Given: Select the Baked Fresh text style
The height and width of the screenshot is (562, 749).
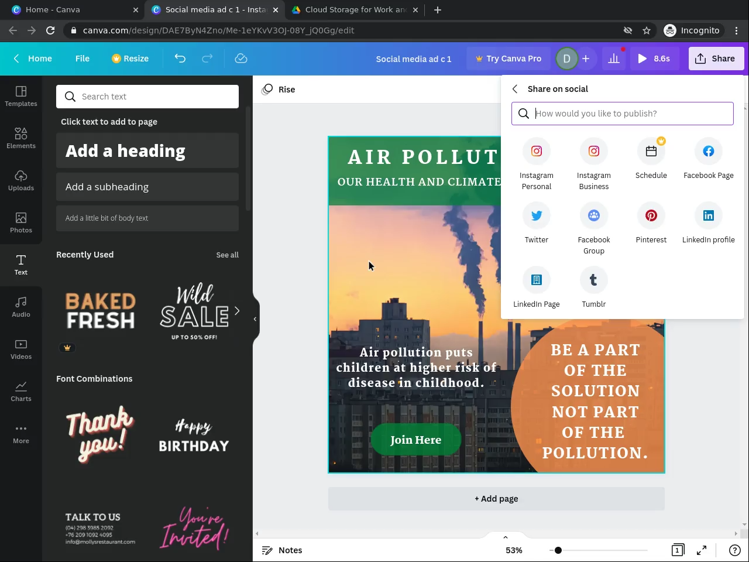Looking at the screenshot, I should [x=101, y=311].
